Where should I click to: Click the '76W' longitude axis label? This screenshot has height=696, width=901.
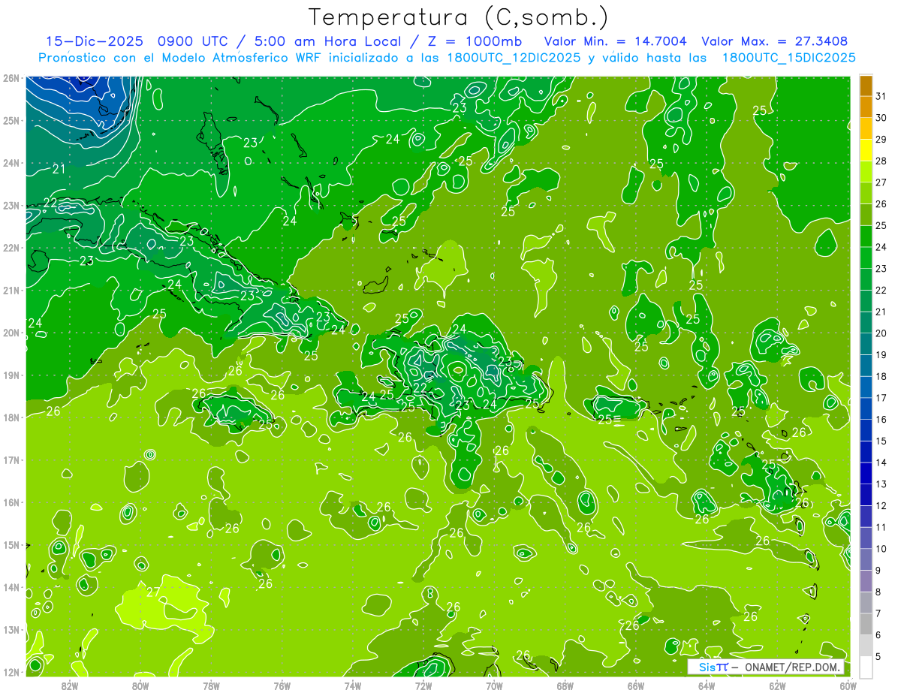[x=282, y=685]
